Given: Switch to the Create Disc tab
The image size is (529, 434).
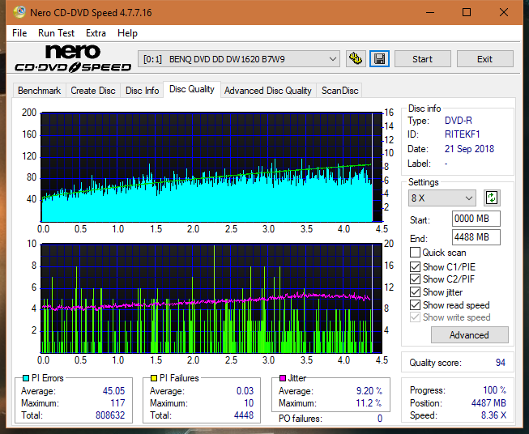Looking at the screenshot, I should 93,91.
